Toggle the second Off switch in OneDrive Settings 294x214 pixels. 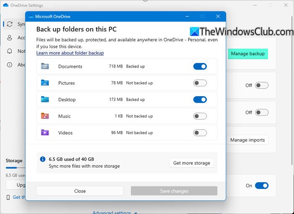click(262, 112)
